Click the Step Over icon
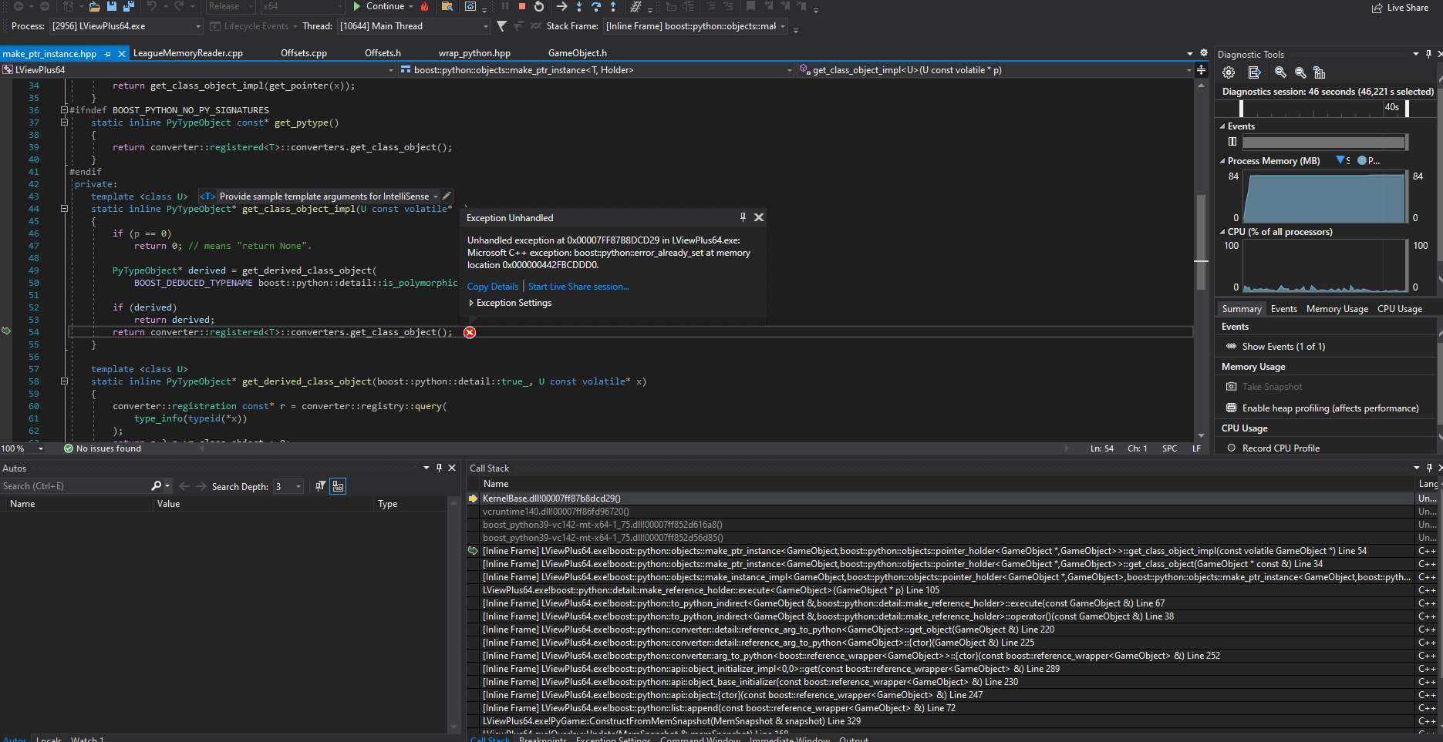The image size is (1443, 742). point(596,6)
